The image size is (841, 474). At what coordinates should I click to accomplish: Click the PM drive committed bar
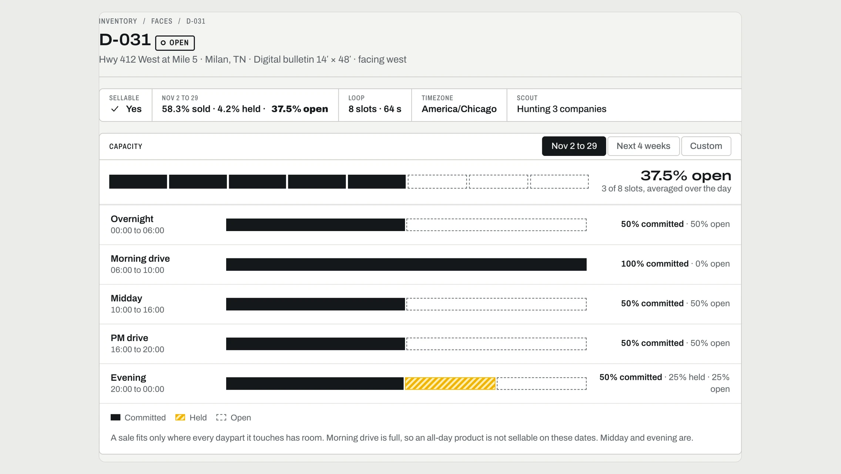315,344
